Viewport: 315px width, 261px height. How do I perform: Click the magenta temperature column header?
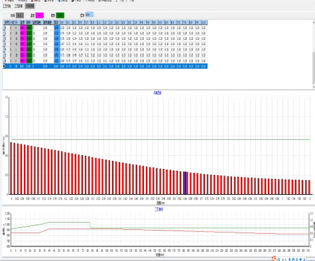(x=23, y=23)
